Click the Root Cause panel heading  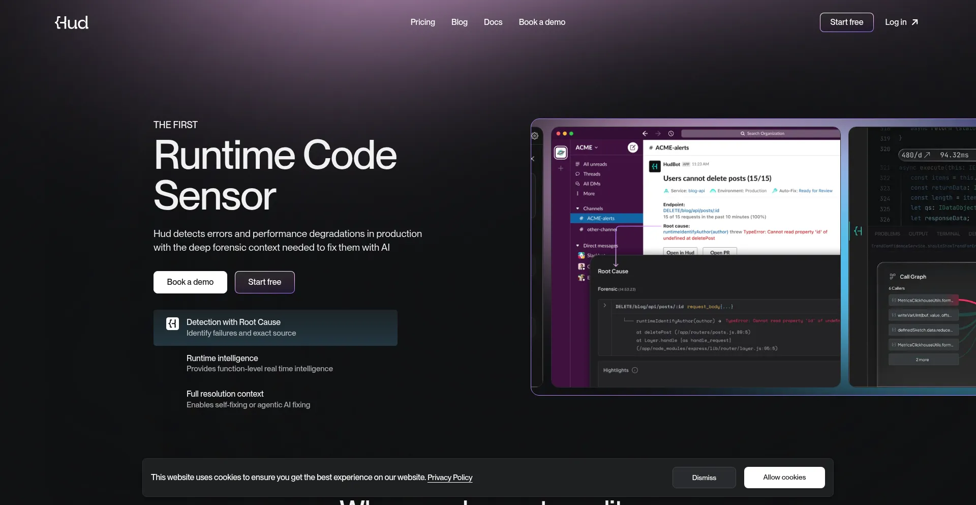point(613,272)
